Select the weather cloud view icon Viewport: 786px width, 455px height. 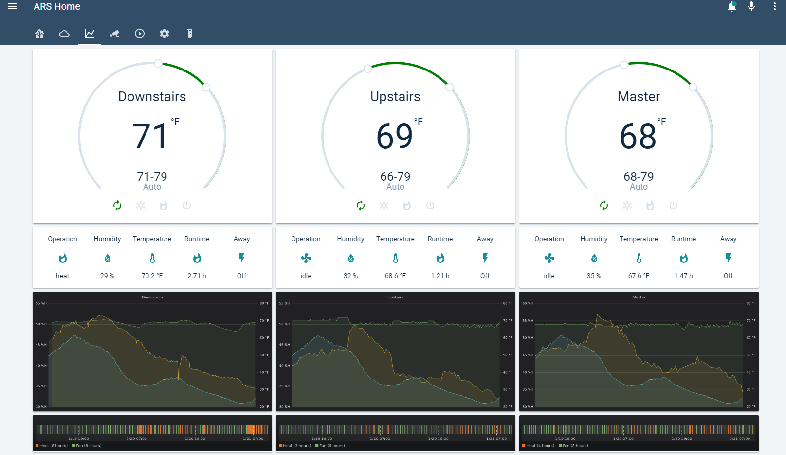[x=64, y=34]
